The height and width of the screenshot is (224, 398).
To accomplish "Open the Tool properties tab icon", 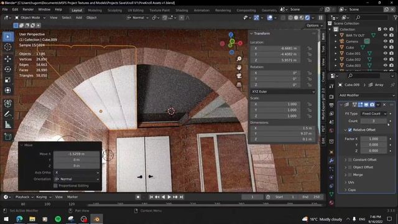I will click(x=331, y=86).
